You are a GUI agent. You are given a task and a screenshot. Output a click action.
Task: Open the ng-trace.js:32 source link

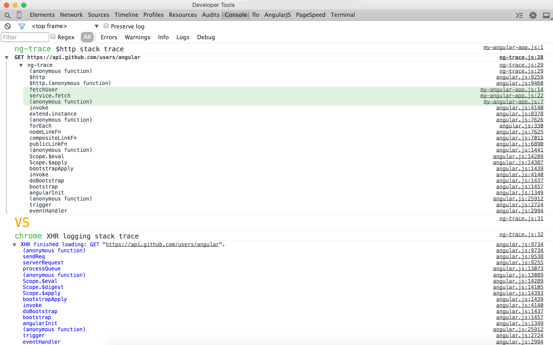click(x=521, y=235)
